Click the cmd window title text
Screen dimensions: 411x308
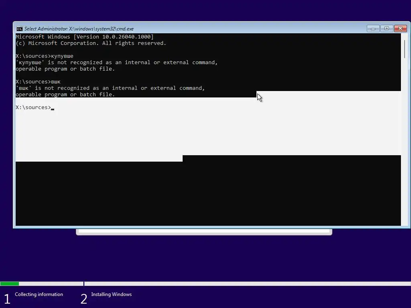tap(79, 29)
